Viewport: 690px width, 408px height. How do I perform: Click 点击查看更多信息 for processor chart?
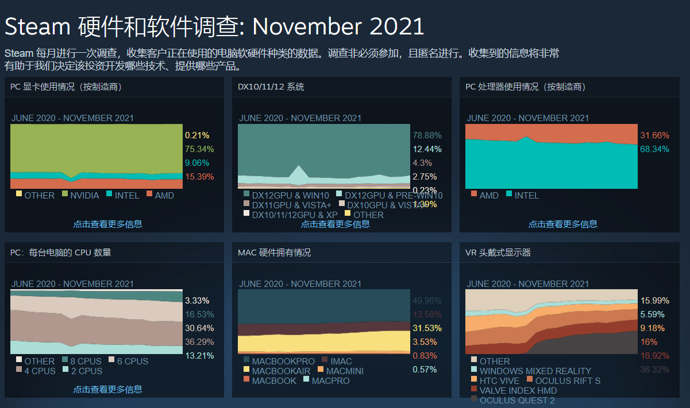(x=562, y=224)
